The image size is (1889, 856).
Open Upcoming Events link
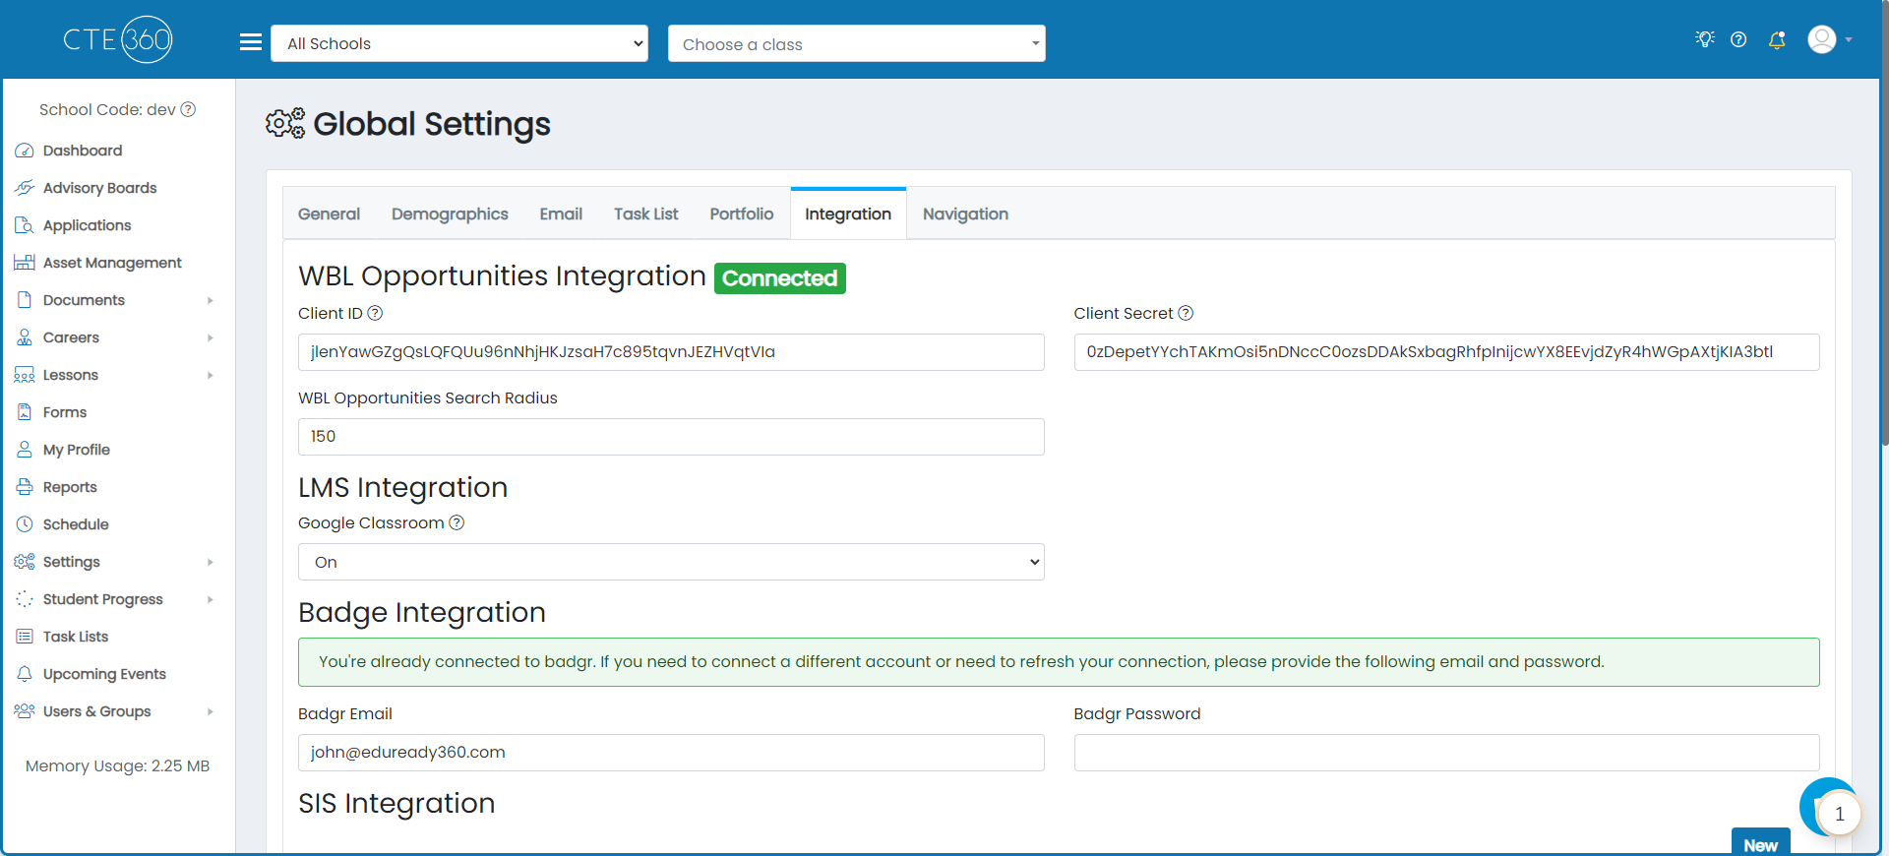(x=104, y=674)
